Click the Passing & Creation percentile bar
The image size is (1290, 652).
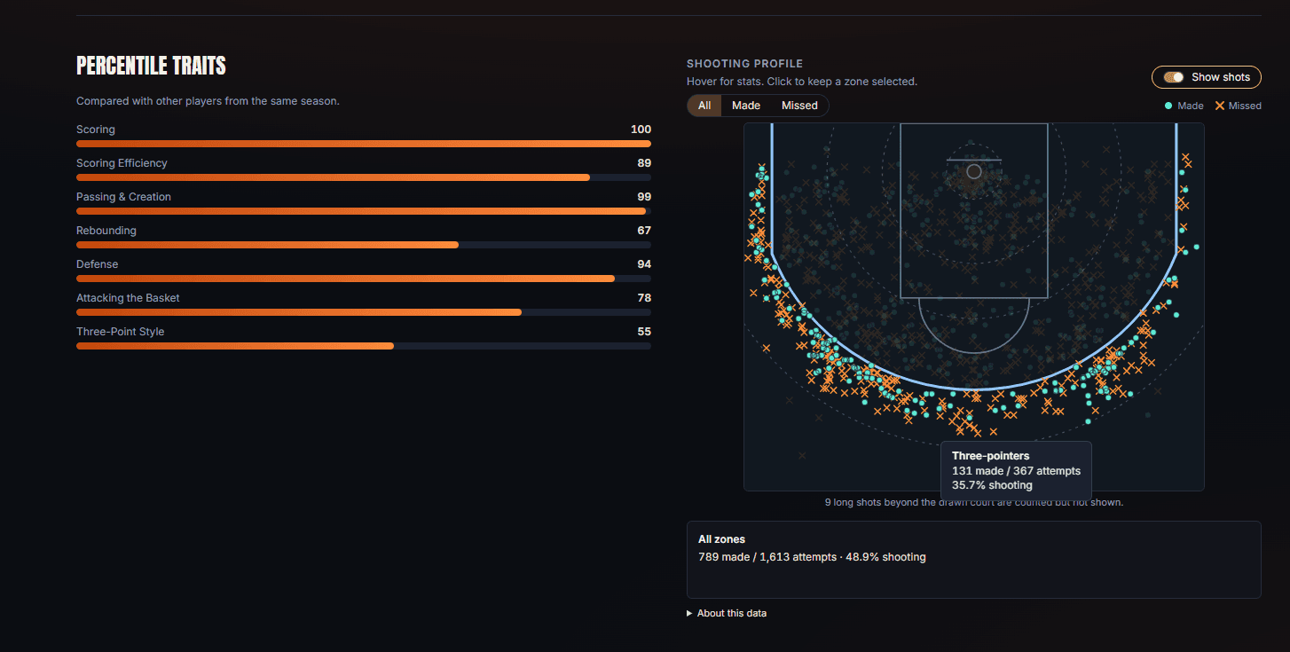pyautogui.click(x=364, y=211)
